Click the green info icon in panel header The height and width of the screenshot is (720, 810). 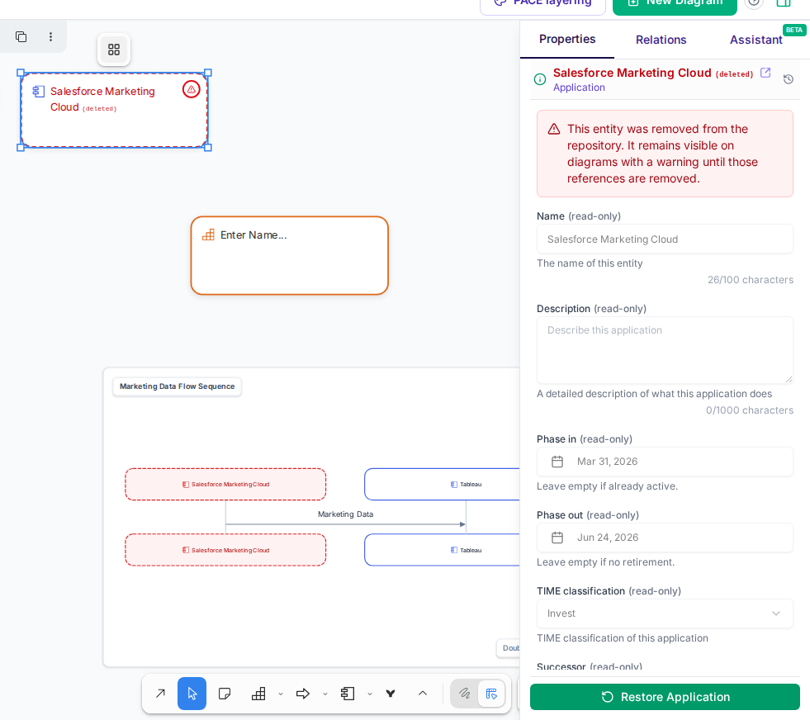click(x=540, y=79)
